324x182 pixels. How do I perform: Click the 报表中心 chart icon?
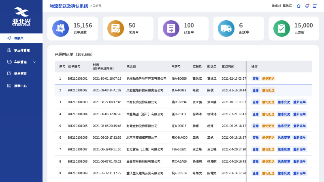tap(9, 86)
